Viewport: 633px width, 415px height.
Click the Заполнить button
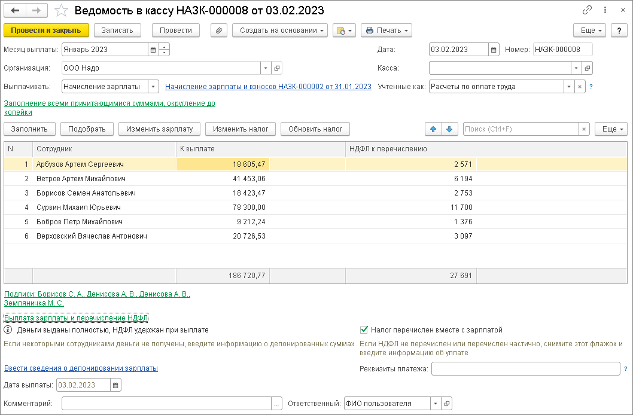30,129
